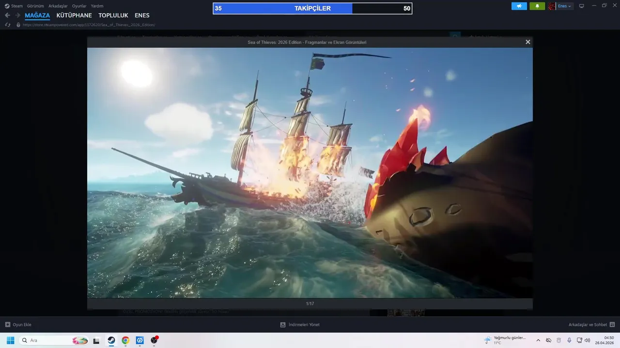This screenshot has width=620, height=348.
Task: Open the weather widget Yağmurlu günler
Action: click(505, 340)
